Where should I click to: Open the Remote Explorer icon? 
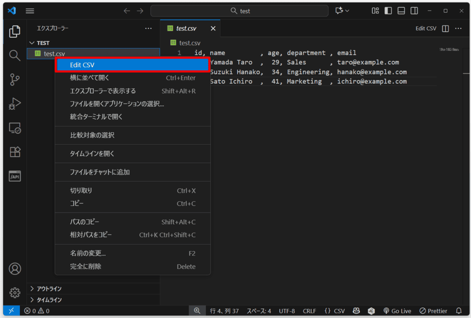(15, 128)
